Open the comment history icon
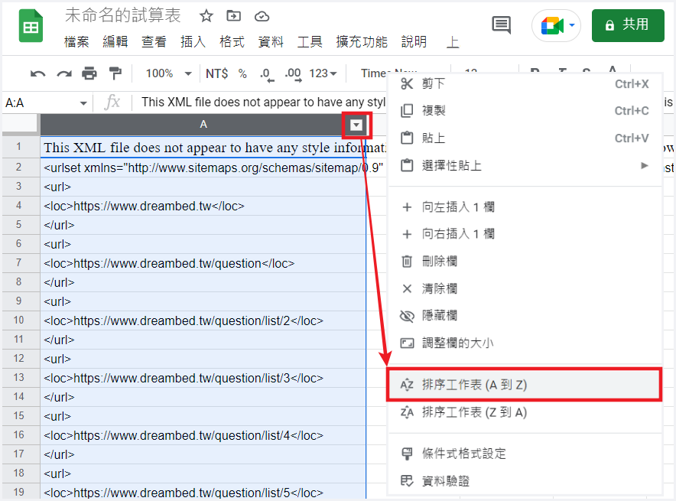The height and width of the screenshot is (501, 676). pos(501,25)
